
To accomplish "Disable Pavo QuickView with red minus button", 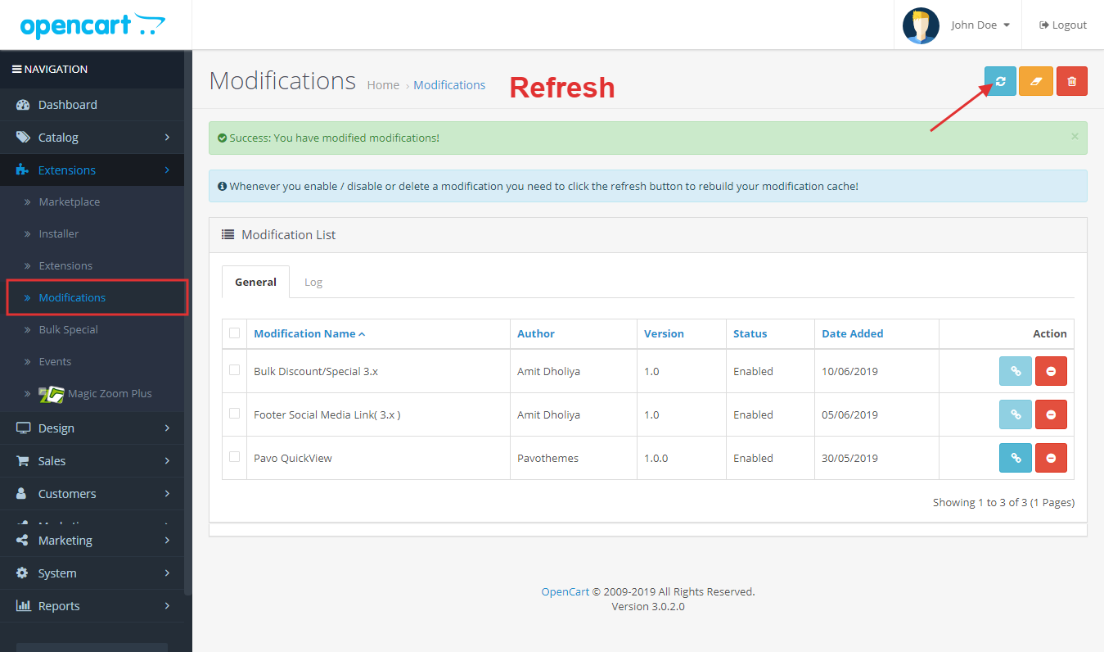I will coord(1051,458).
